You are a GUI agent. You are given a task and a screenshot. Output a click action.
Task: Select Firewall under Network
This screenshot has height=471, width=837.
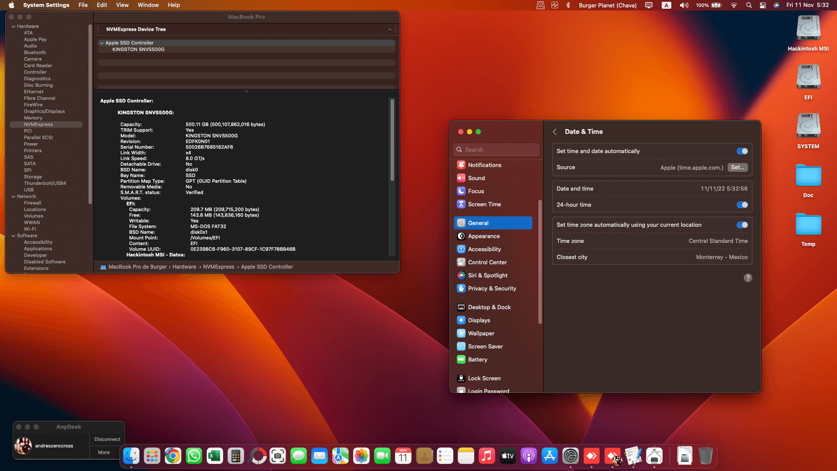[x=33, y=203]
